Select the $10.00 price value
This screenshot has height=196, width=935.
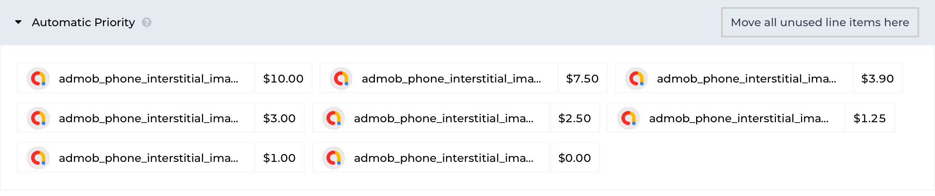(283, 79)
